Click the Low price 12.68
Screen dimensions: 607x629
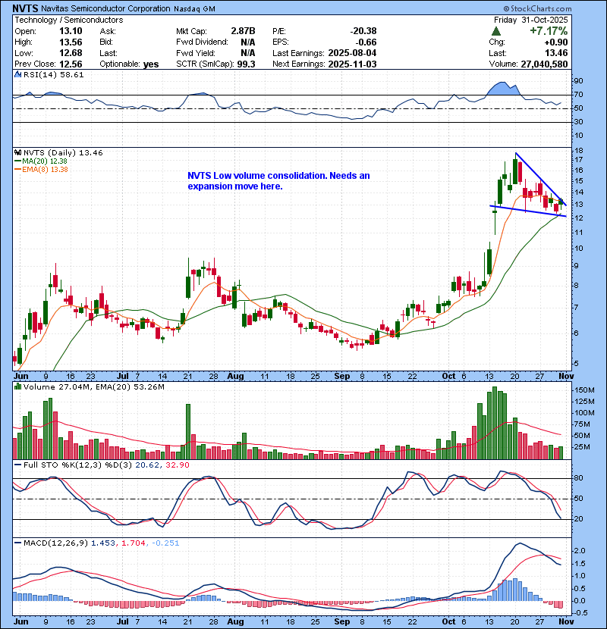pos(71,53)
